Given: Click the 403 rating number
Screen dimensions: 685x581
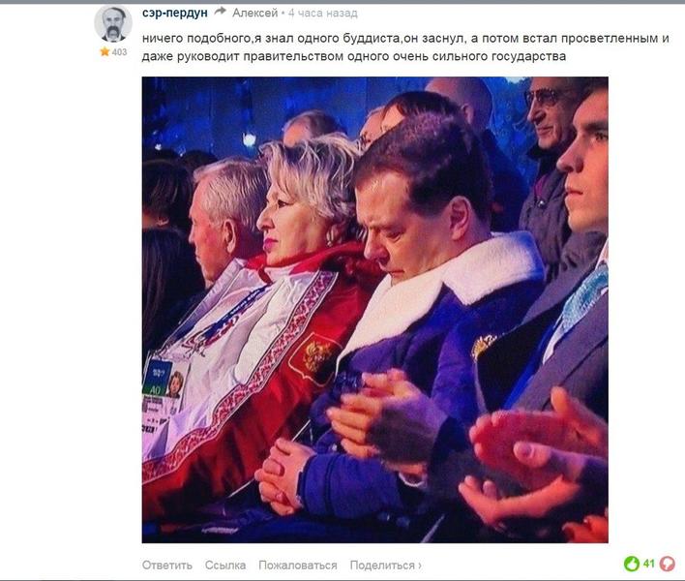Looking at the screenshot, I should pyautogui.click(x=119, y=52).
